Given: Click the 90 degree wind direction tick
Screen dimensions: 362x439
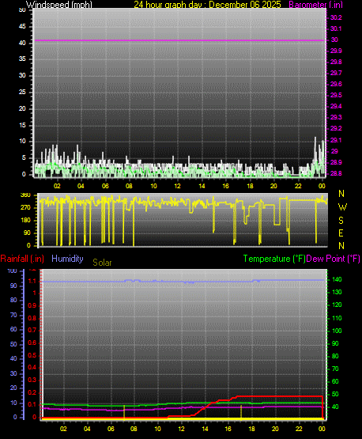Looking at the screenshot, I should [27, 233].
